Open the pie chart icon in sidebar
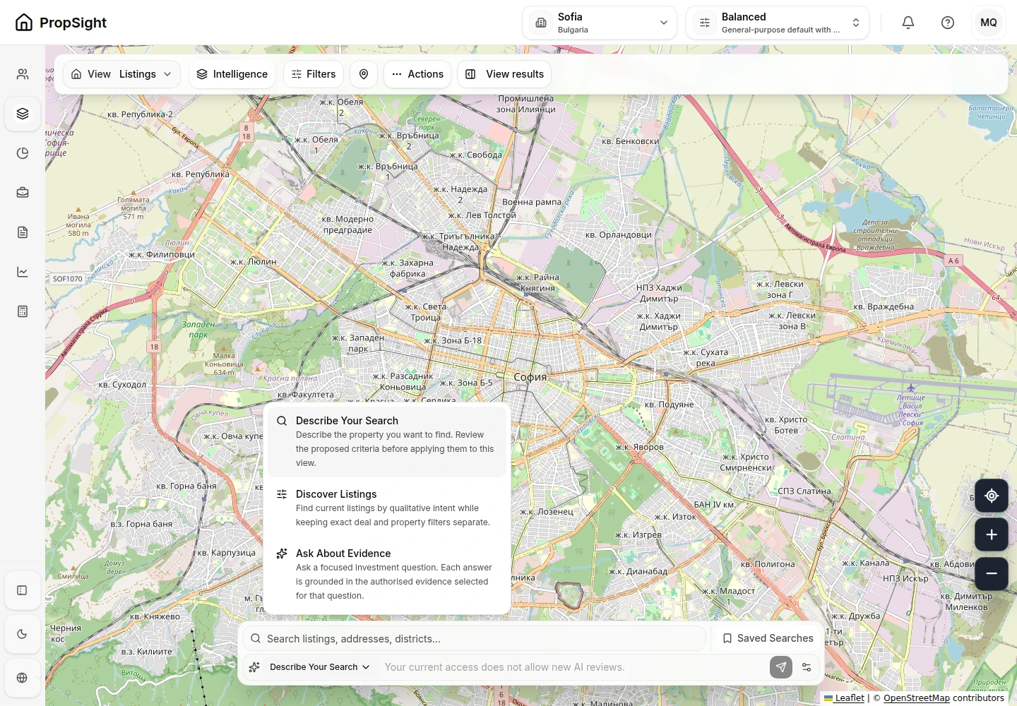The width and height of the screenshot is (1017, 706). point(23,153)
